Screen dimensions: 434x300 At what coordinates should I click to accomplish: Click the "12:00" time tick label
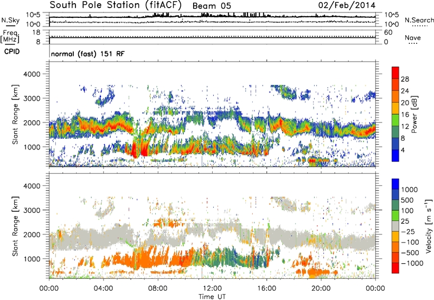(x=212, y=289)
